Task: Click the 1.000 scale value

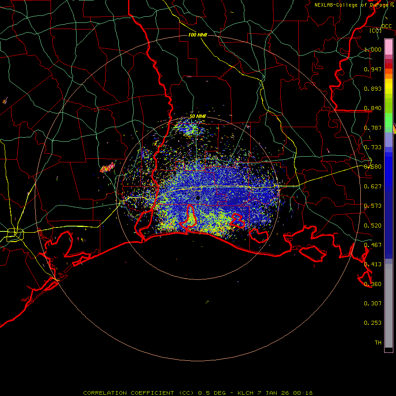Action: click(x=373, y=49)
